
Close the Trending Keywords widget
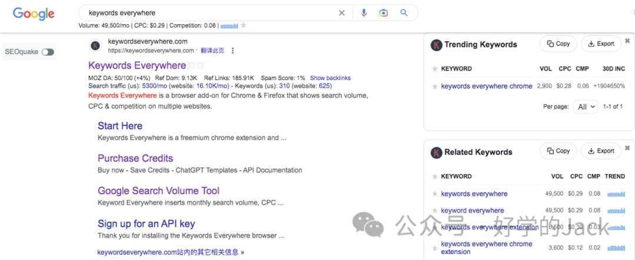(627, 41)
